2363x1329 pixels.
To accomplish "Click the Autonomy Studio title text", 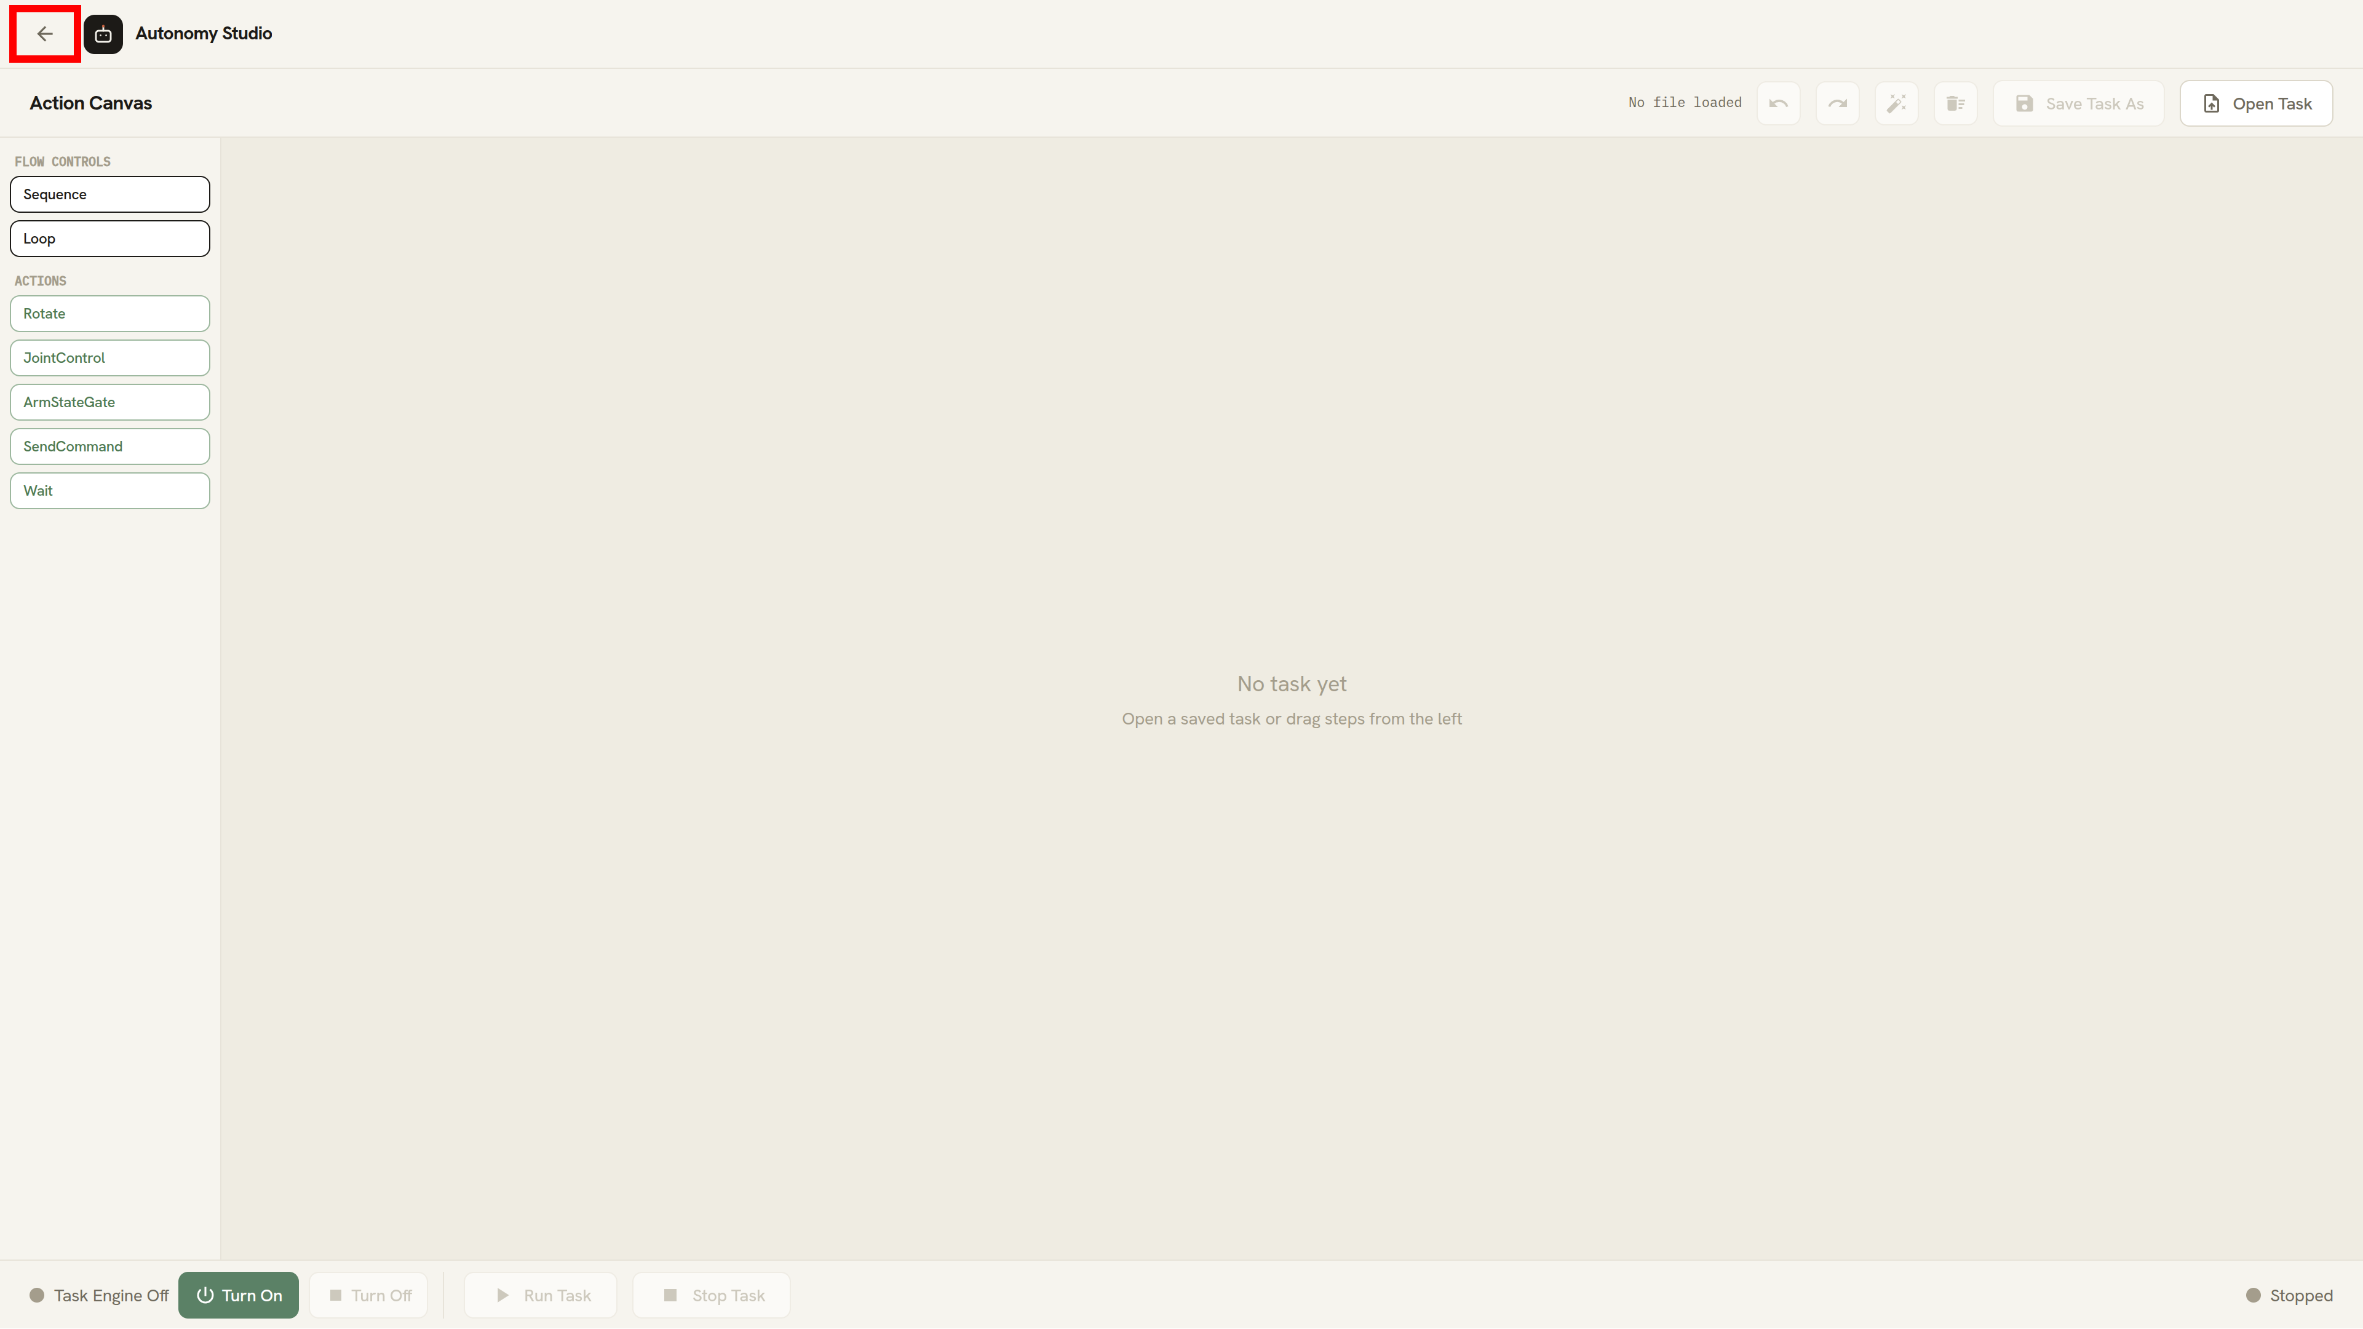I will point(204,33).
